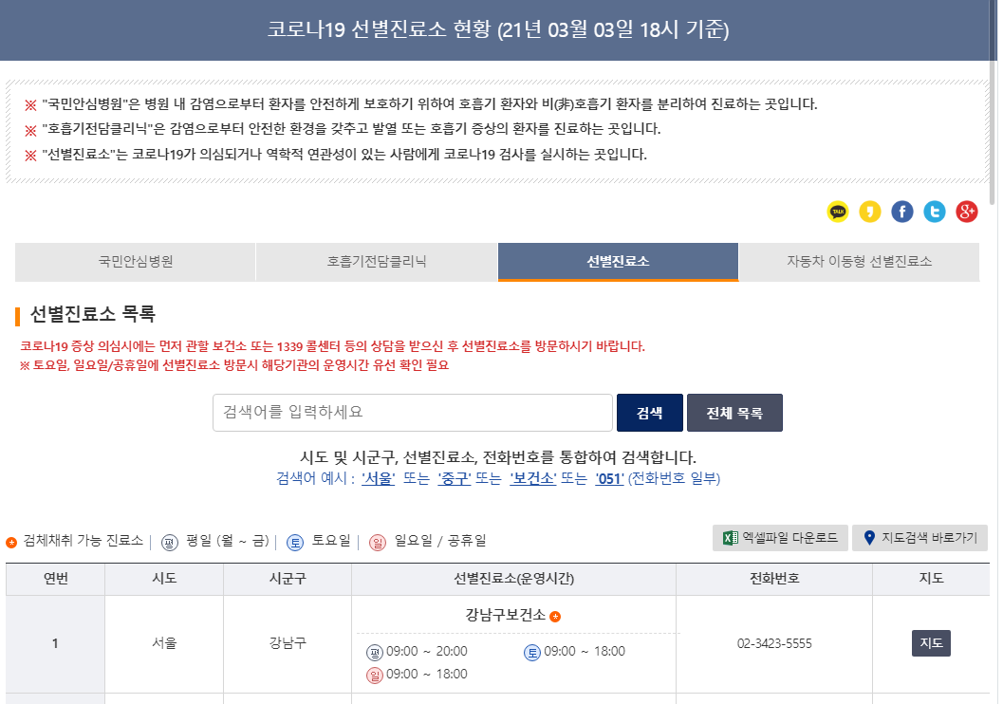Click 평 weekday legend icon
This screenshot has height=704, width=1003.
(x=170, y=542)
